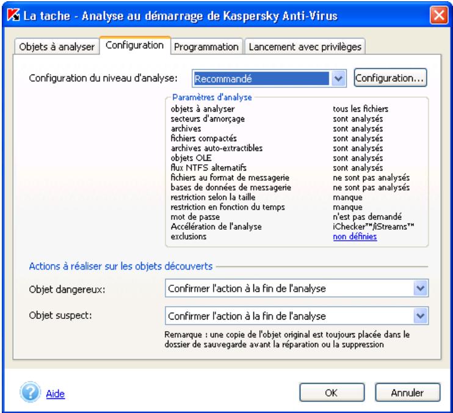Click the non définies exclusions link
Viewport: 453px width, 413px height.
coord(355,236)
